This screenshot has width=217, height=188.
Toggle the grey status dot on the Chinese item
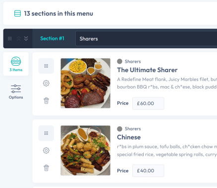(x=119, y=129)
